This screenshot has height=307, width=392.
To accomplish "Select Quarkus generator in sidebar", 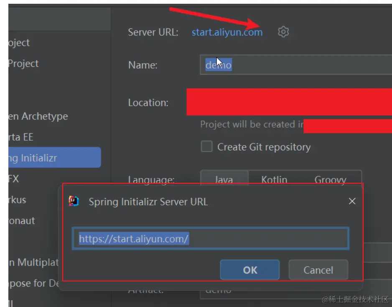I will (17, 200).
